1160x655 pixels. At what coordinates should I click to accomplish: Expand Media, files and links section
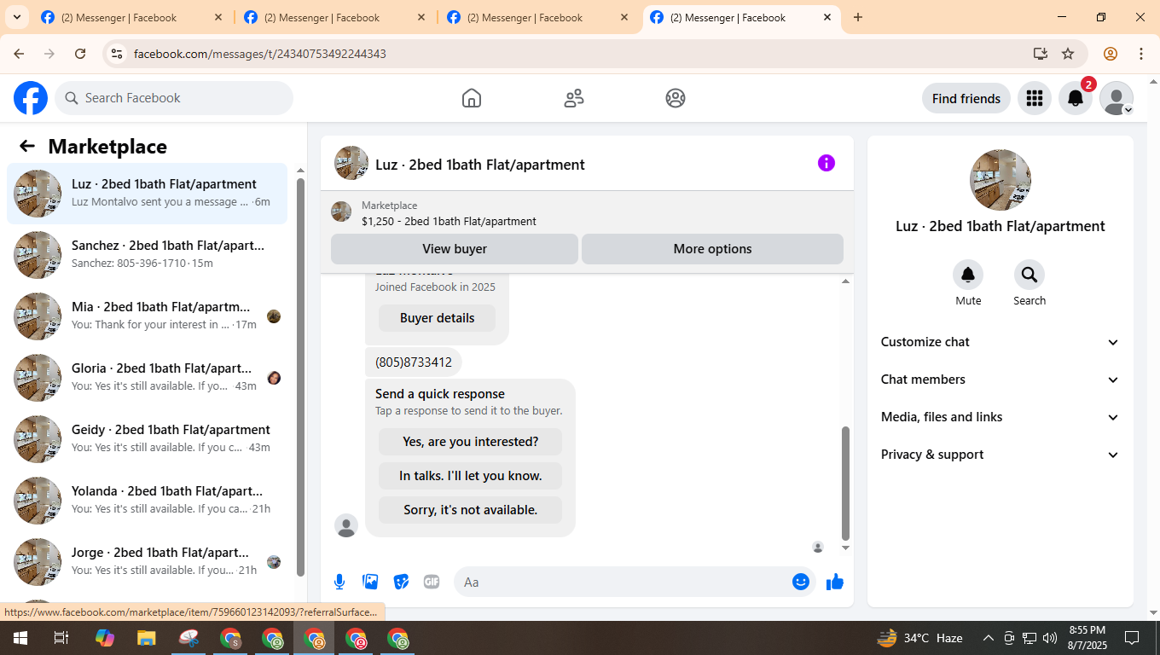pyautogui.click(x=1000, y=417)
